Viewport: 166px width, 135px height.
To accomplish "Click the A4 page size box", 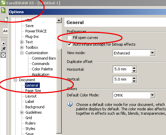I will [5, 31].
